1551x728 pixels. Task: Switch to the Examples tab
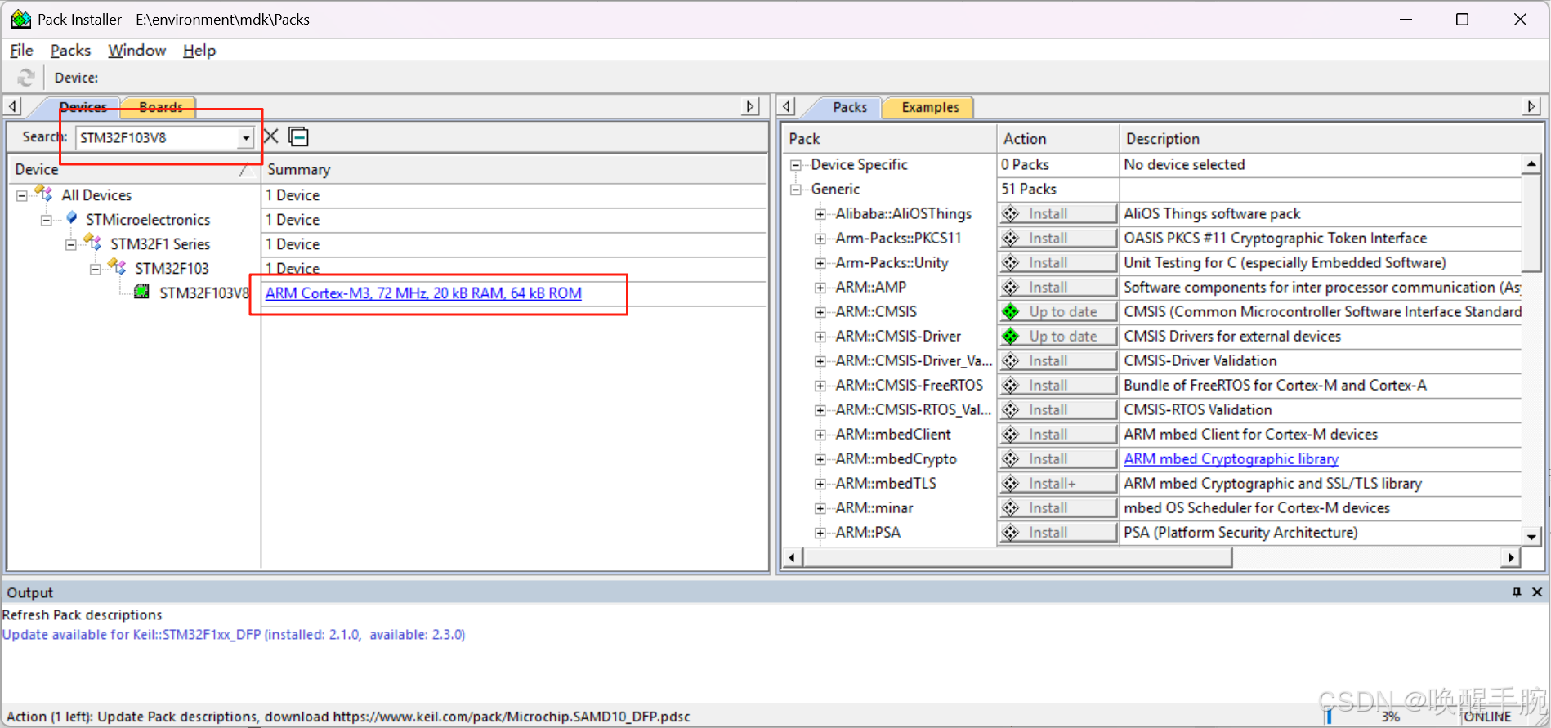pyautogui.click(x=930, y=107)
